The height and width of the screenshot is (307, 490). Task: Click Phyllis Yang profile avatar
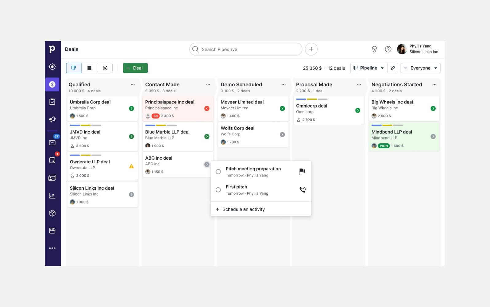[x=402, y=49]
